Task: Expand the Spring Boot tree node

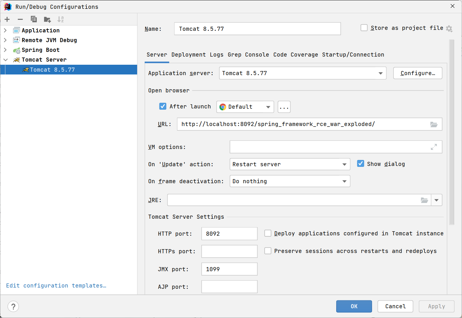Action: pos(5,50)
